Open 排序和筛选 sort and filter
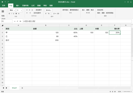Image resolution: width=133 pixels, height=93 pixels. tap(110, 13)
